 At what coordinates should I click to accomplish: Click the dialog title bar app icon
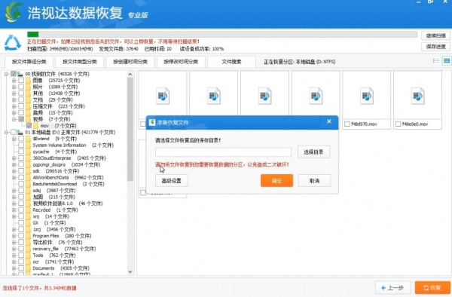pos(152,122)
